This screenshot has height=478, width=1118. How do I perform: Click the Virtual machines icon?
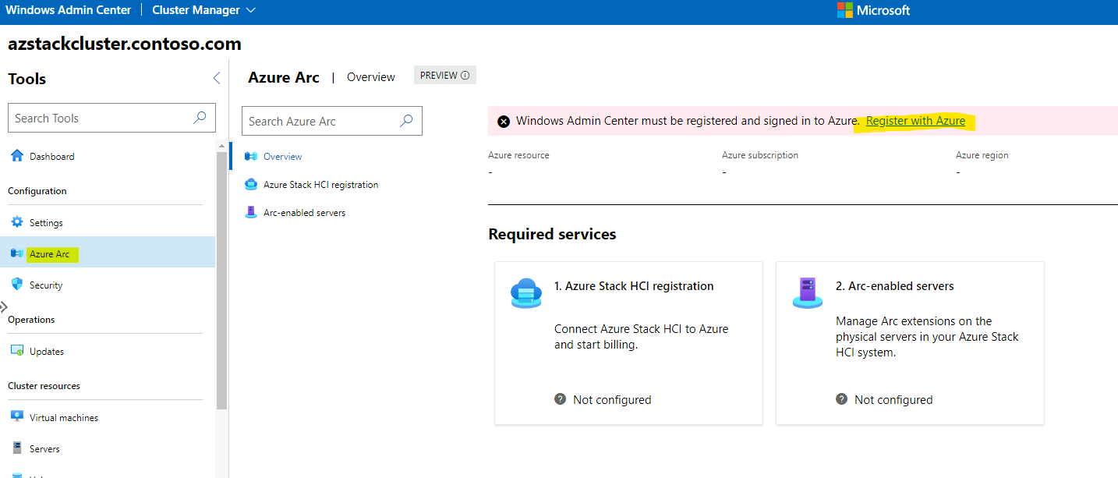point(17,417)
